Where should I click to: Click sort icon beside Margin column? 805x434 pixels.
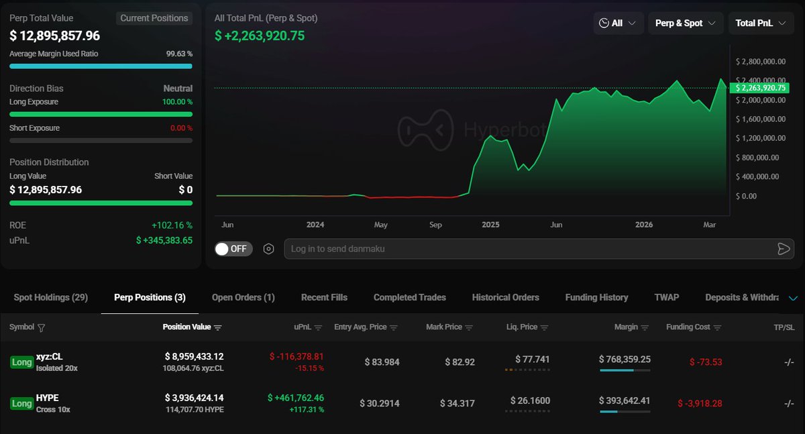(x=645, y=327)
